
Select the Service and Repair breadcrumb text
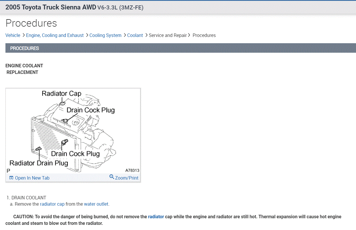point(168,35)
